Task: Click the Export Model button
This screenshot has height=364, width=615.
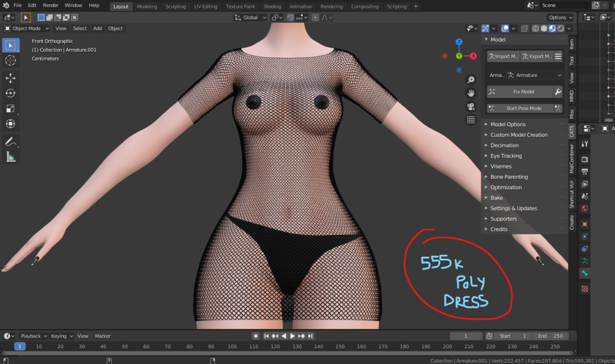Action: point(537,56)
